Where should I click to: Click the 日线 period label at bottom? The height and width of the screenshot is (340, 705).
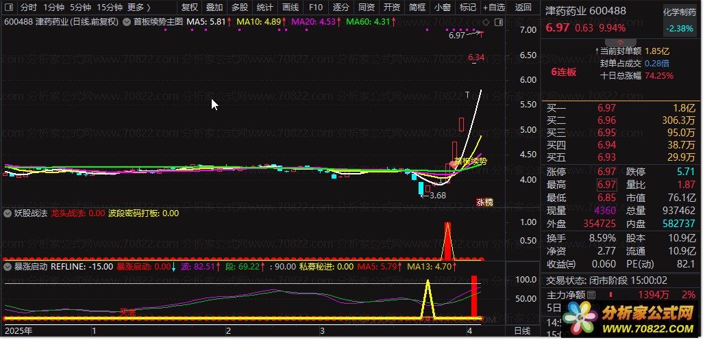coord(522,331)
